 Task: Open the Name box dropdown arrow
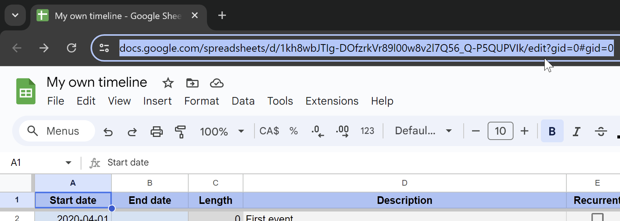(68, 163)
